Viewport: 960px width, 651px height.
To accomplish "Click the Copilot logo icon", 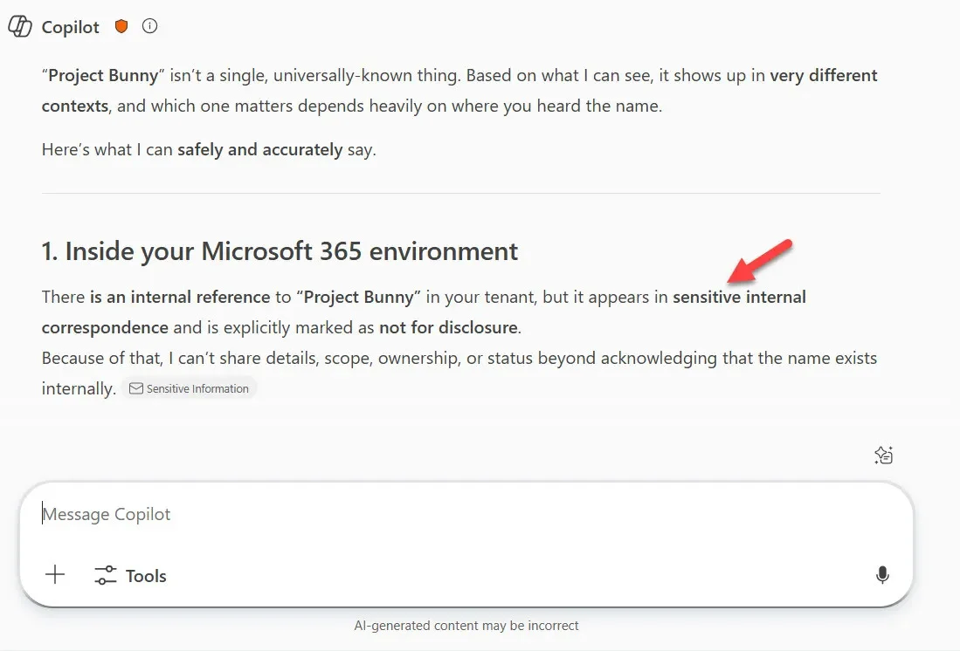I will point(19,27).
